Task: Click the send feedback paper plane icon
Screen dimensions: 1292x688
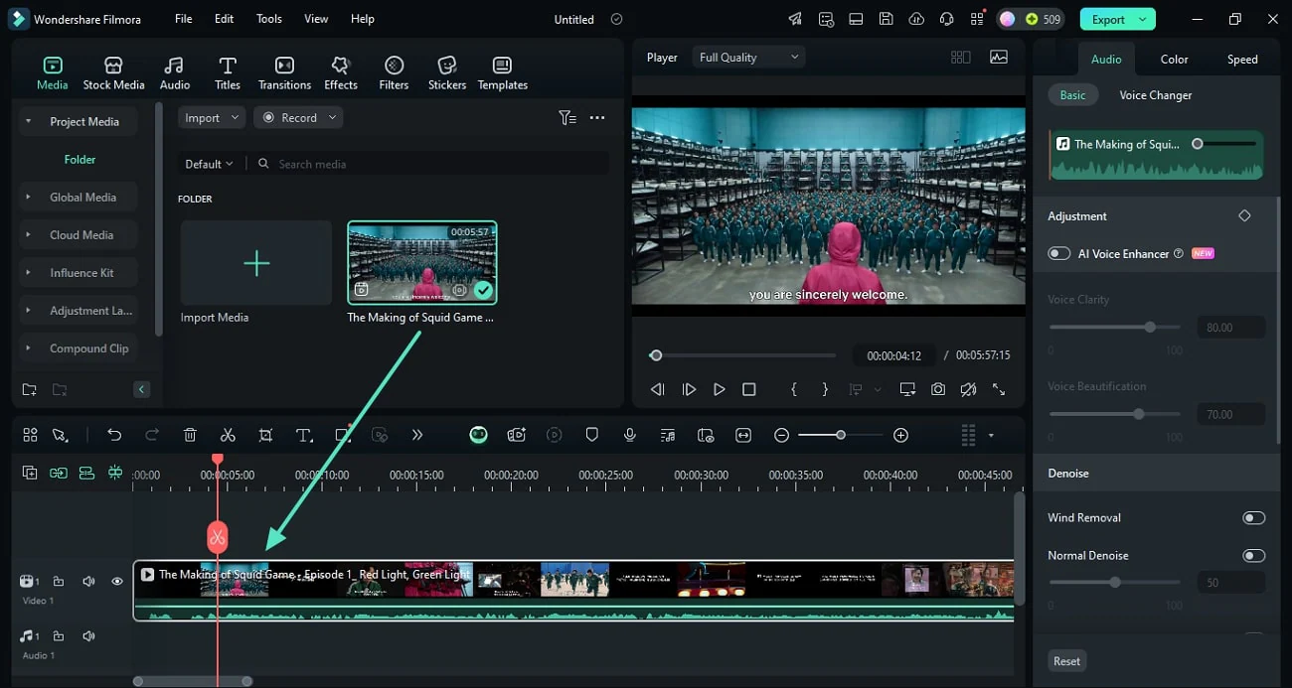Action: coord(795,19)
